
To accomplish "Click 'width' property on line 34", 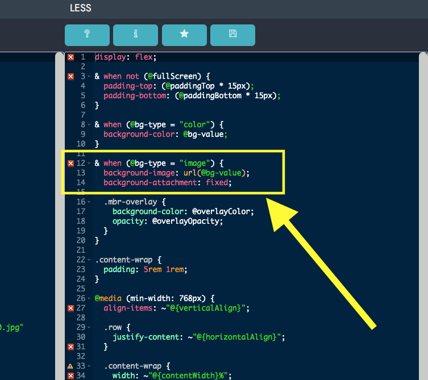I will pyautogui.click(x=124, y=375).
